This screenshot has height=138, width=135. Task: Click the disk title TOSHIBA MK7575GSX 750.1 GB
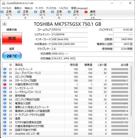click(67, 24)
